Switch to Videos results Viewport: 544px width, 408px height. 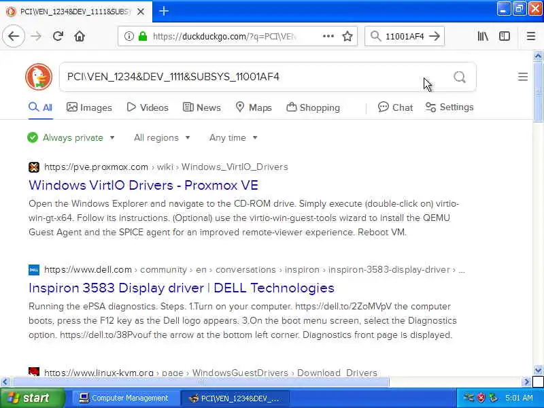(148, 107)
